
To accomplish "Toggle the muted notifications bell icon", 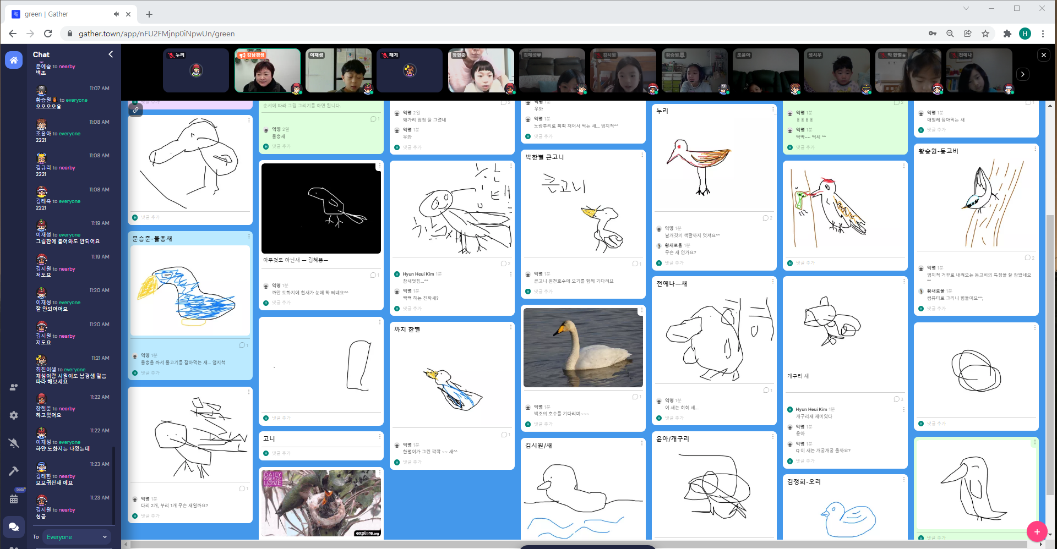I will [x=14, y=443].
